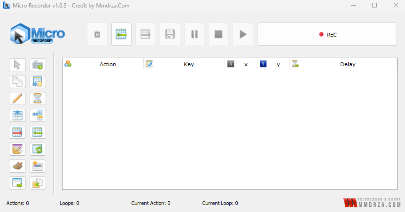Viewport: 405px width, 212px height.
Task: Click the grayed table export arrow icon in toolbar
Action: (146, 34)
